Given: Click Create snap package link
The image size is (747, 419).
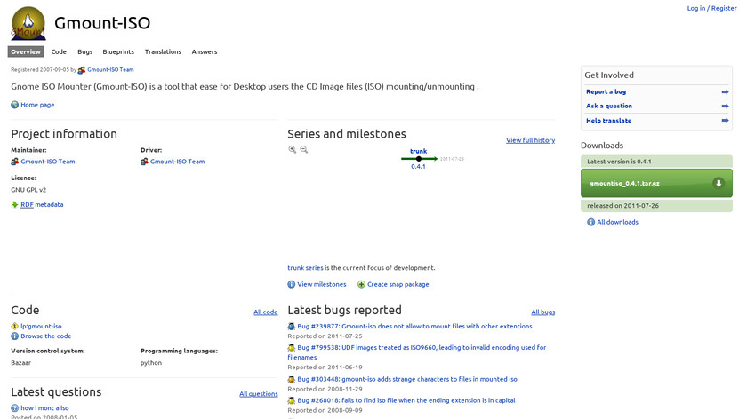Looking at the screenshot, I should coord(398,284).
